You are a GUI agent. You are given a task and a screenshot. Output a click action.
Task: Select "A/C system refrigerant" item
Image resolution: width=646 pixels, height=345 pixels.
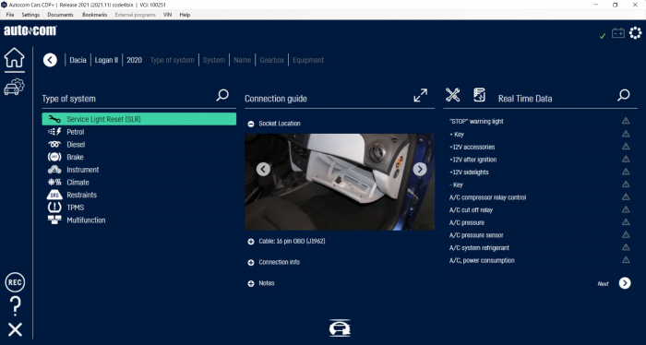(479, 248)
